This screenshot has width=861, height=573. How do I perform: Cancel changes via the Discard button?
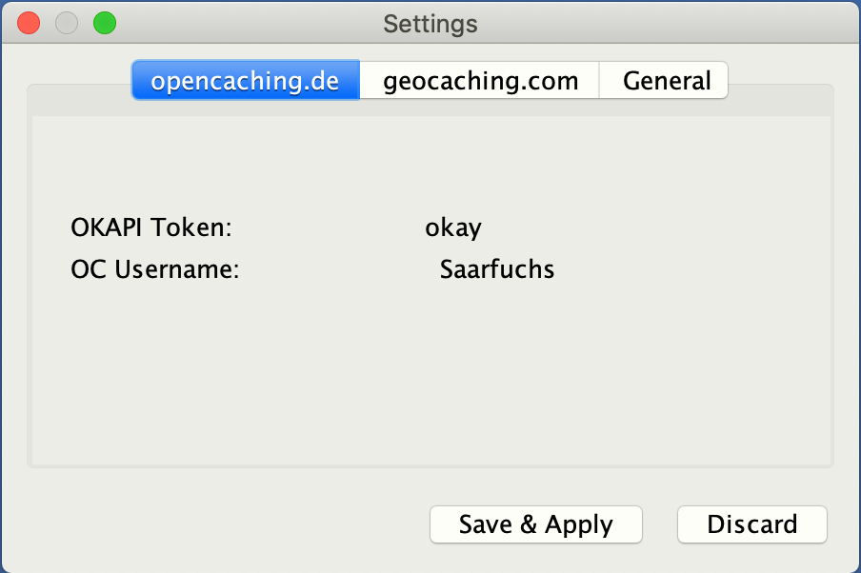(x=752, y=524)
